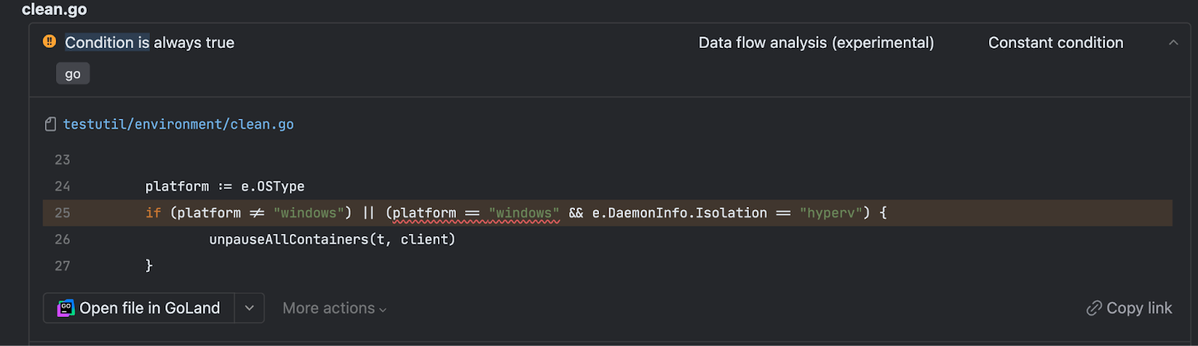This screenshot has width=1198, height=346.
Task: Click line number 25 in the gutter
Action: click(62, 213)
